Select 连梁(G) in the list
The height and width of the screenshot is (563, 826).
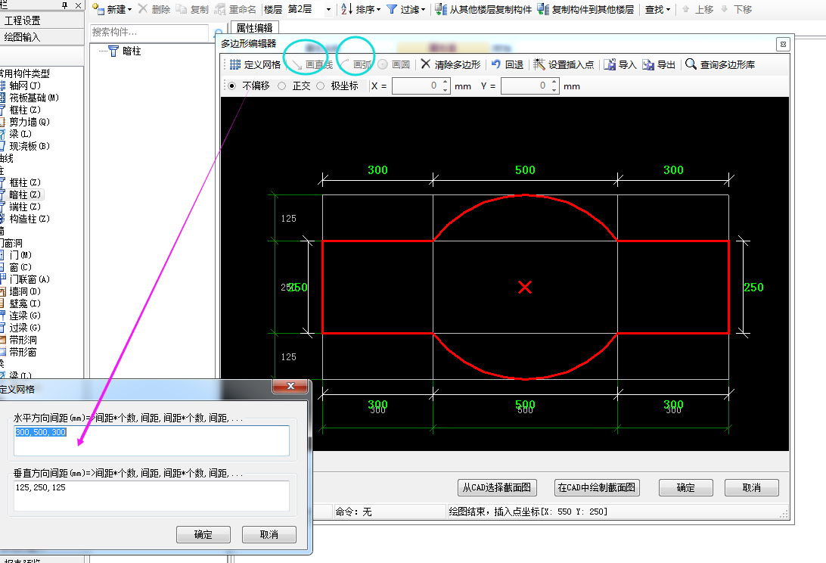(25, 316)
